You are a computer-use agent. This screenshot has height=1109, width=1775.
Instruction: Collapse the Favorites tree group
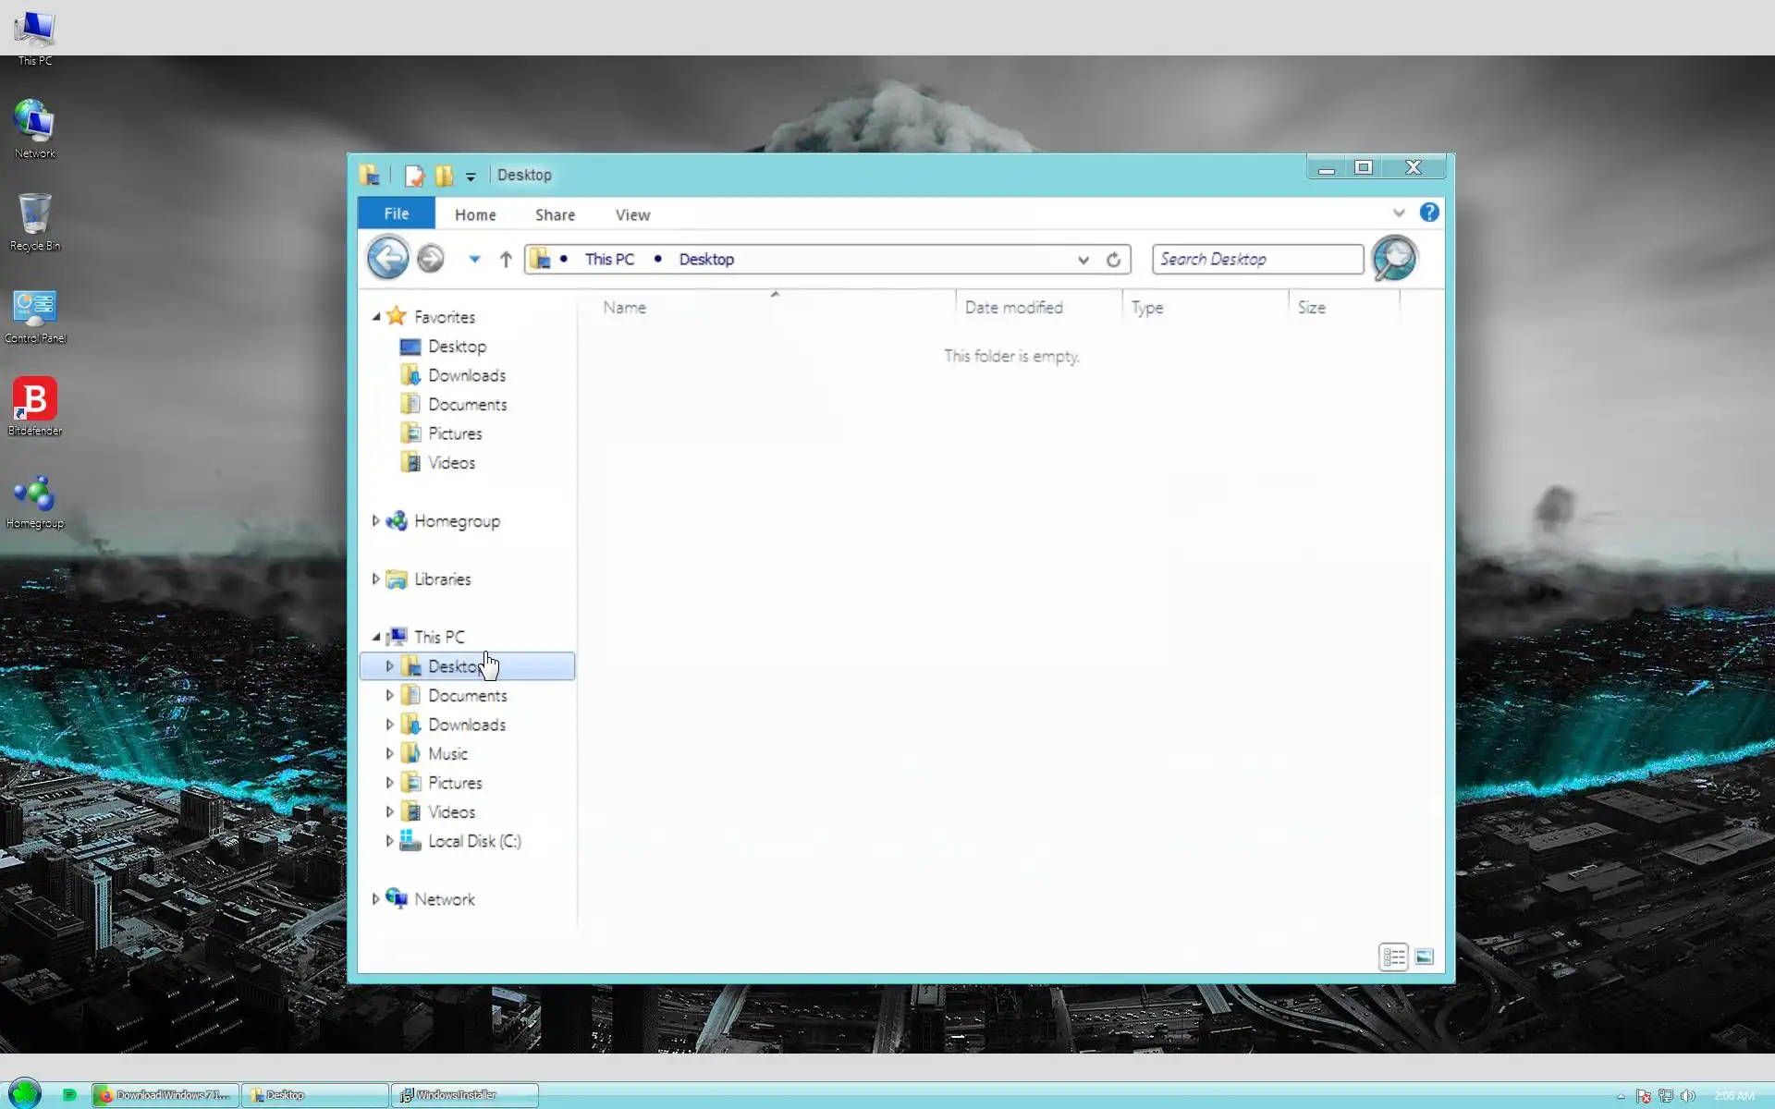[376, 317]
